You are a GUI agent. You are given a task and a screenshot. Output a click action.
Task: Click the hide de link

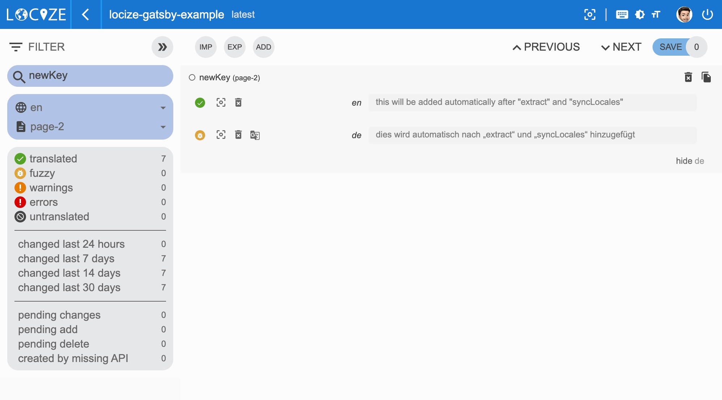[689, 161]
